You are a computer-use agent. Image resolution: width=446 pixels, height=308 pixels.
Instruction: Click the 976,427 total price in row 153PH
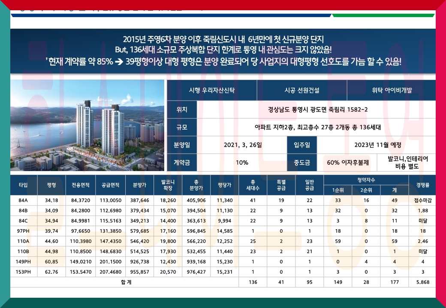[x=196, y=272]
